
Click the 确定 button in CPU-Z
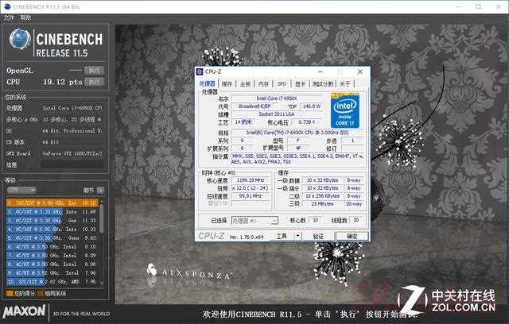click(352, 236)
